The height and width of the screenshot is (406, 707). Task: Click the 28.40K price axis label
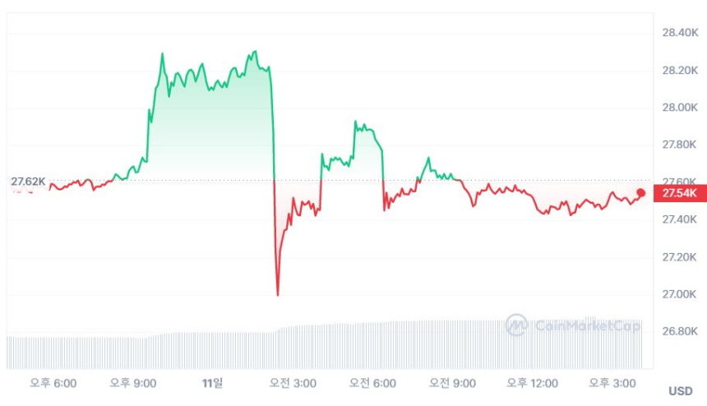coord(680,33)
